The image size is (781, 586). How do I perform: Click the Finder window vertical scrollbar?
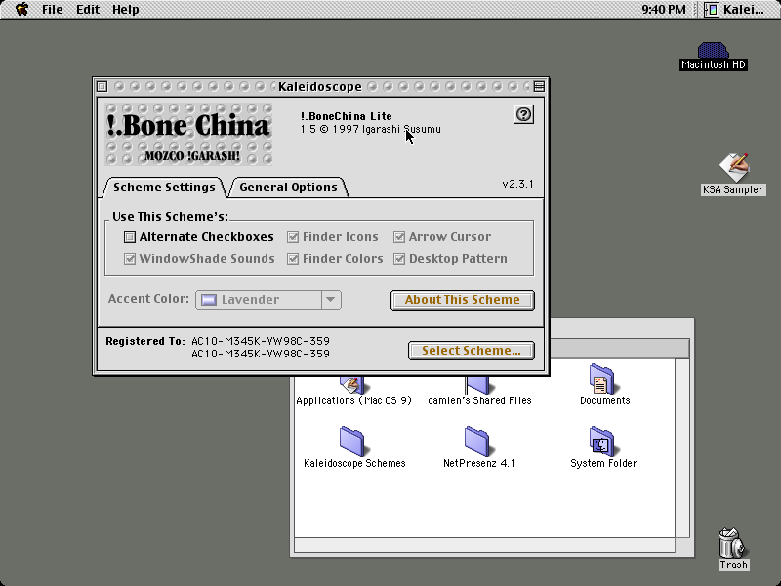pos(681,447)
